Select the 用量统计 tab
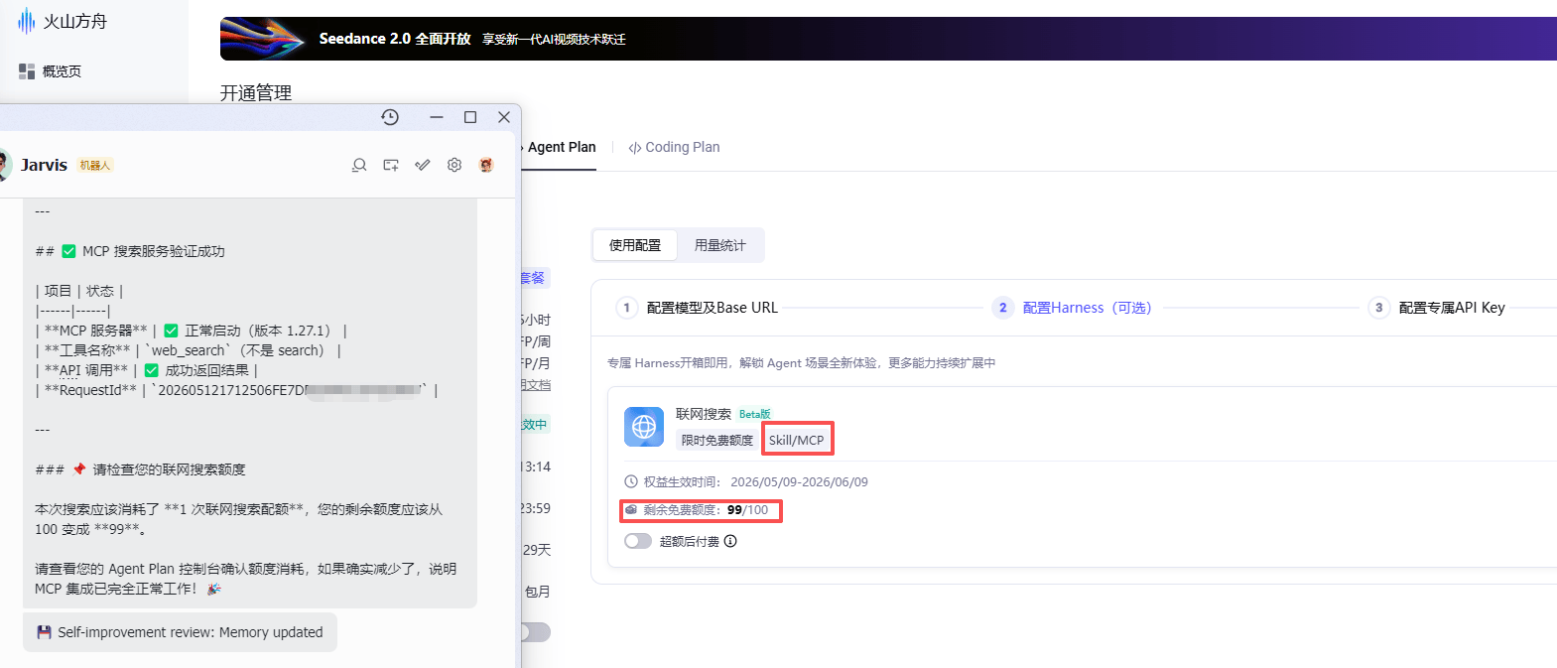The width and height of the screenshot is (1557, 668). [x=720, y=245]
